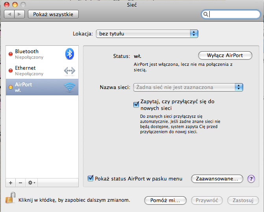Click the yellow status dot beside AirPort
Image resolution: width=264 pixels, height=212 pixels.
[x=11, y=87]
